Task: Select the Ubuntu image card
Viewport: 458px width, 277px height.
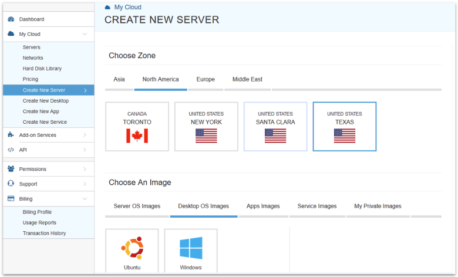Action: tap(132, 251)
